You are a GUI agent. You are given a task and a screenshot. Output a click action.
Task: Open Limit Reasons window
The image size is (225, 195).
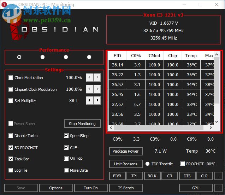(x=126, y=164)
